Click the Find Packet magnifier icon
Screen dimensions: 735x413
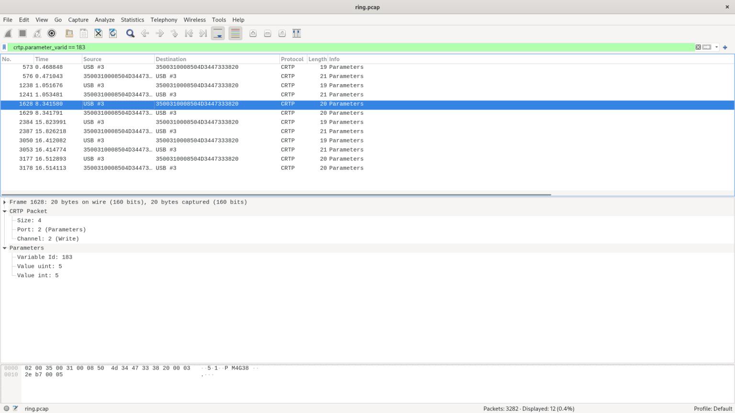(130, 33)
